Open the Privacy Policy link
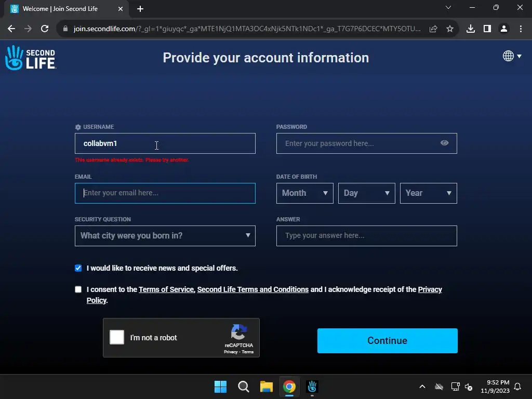 (430, 289)
